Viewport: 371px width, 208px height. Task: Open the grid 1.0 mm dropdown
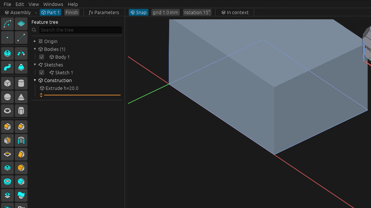165,12
